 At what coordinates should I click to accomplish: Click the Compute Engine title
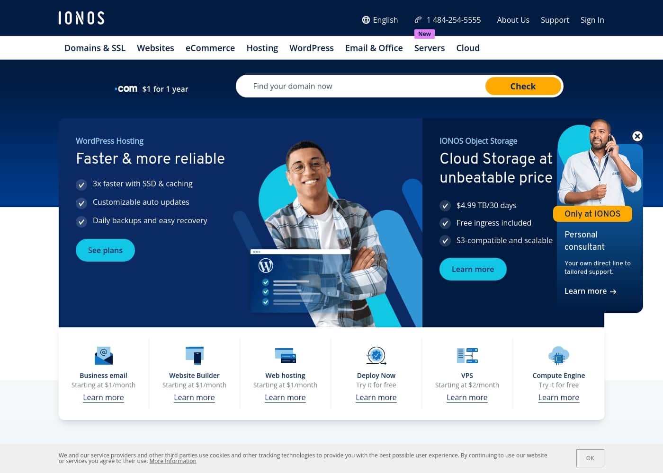coord(559,376)
